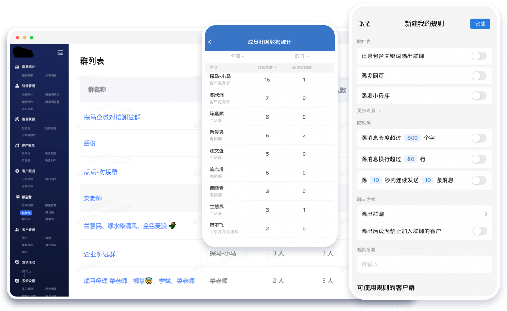Turn on the 踢发网页 switch
This screenshot has height=311, width=507.
[479, 76]
